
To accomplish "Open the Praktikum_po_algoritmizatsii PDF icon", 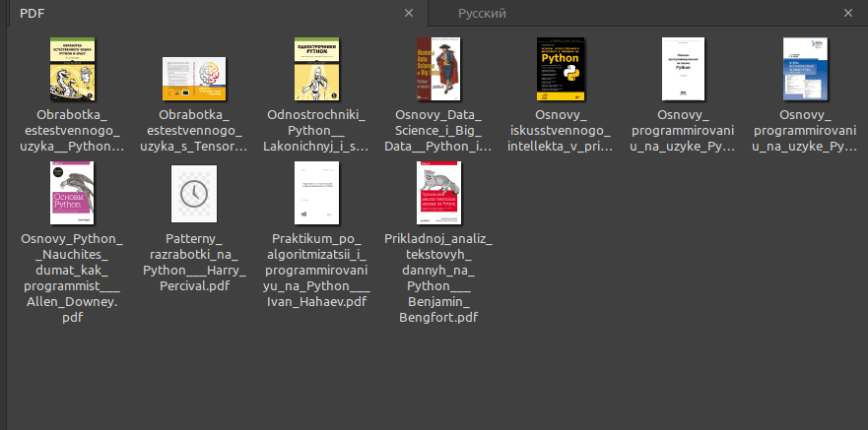I will (x=317, y=194).
